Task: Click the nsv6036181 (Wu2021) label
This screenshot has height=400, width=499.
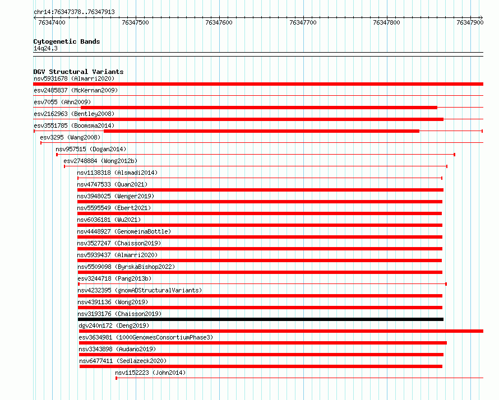Action: (109, 220)
